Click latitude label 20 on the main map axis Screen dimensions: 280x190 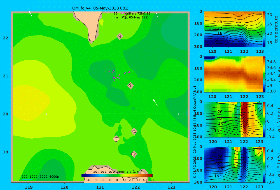(6, 114)
